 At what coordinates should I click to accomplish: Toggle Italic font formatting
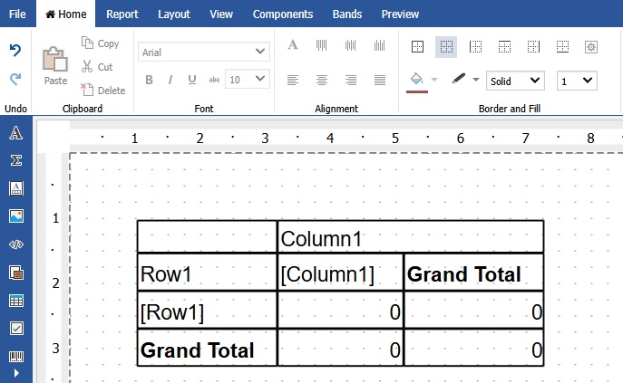170,80
